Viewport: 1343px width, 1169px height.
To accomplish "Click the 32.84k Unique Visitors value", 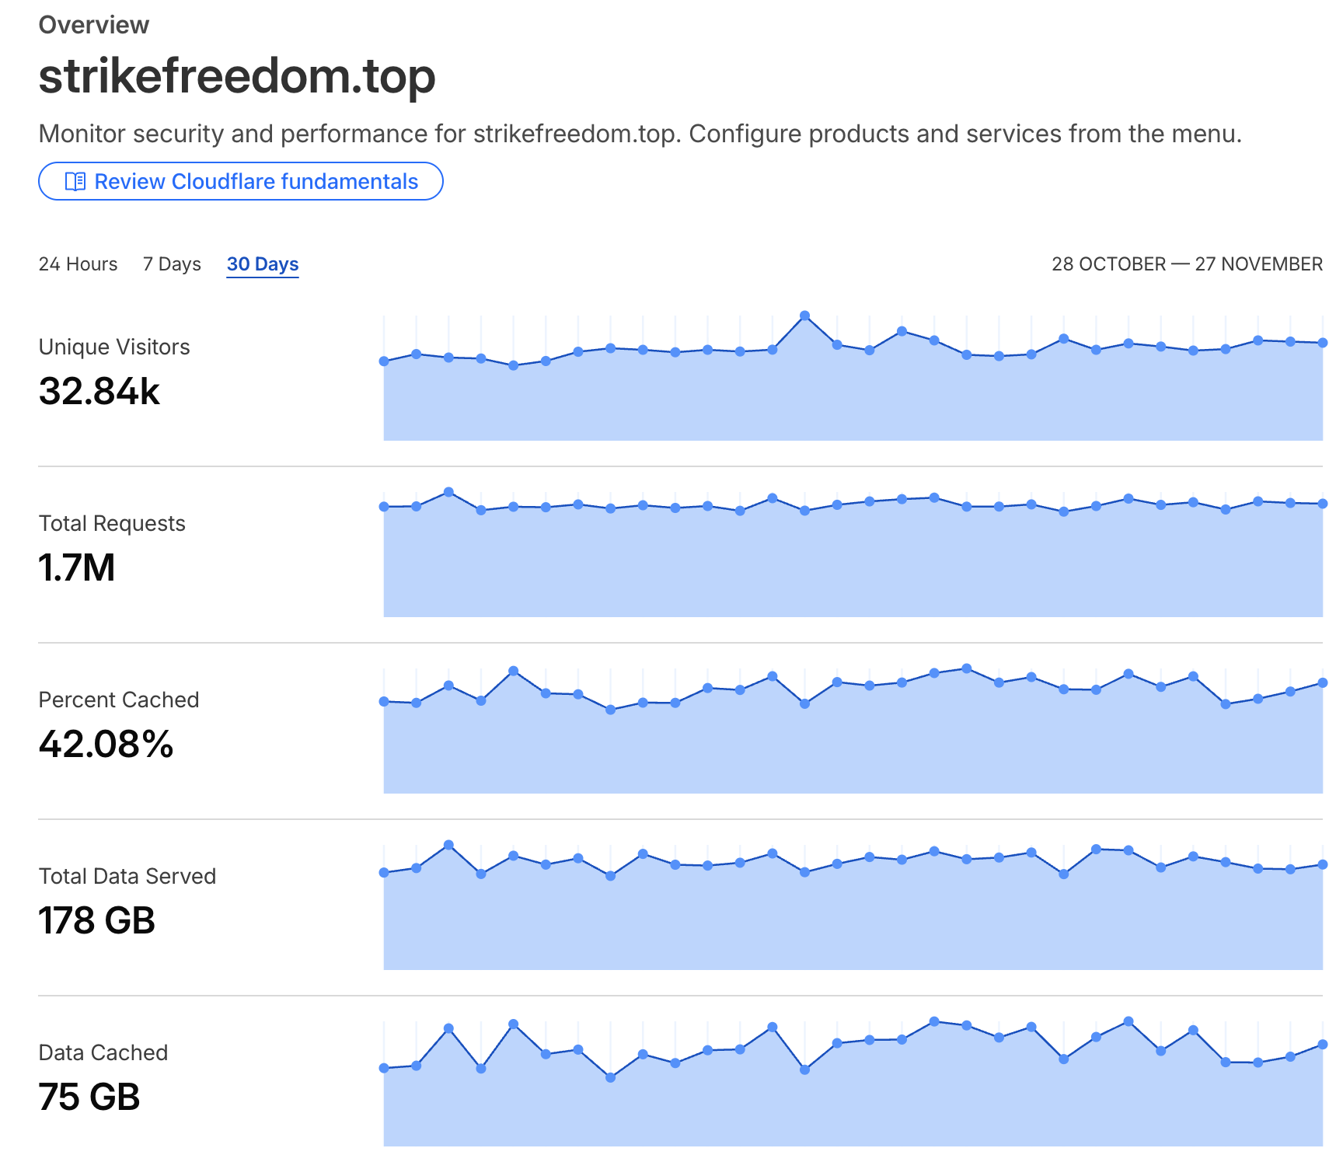I will point(99,391).
